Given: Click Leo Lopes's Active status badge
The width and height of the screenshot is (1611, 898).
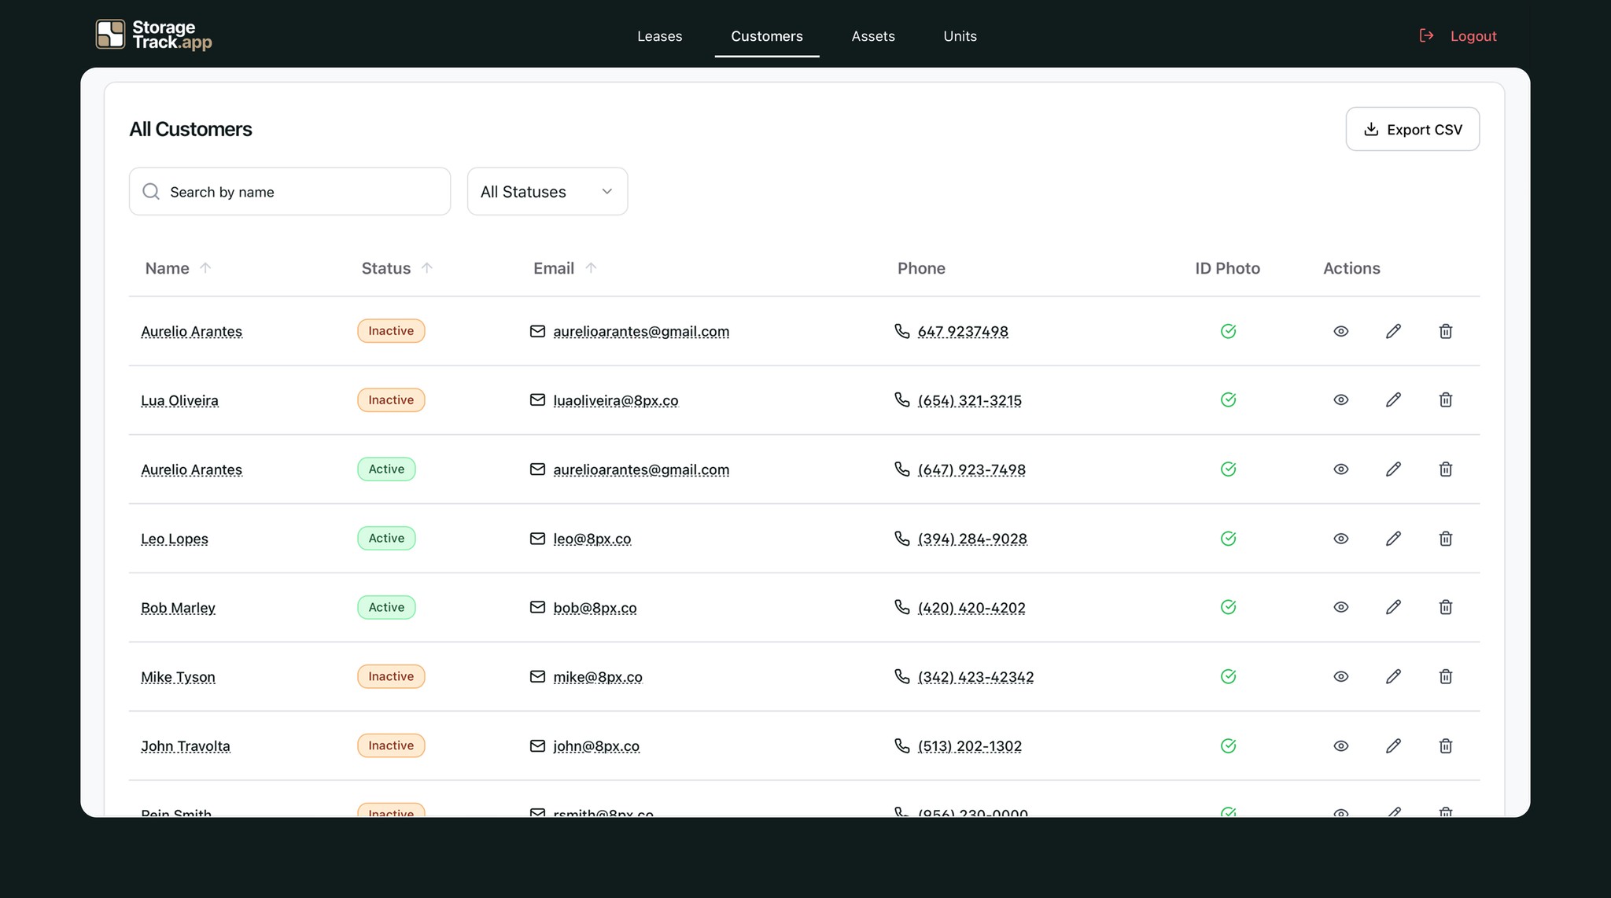Looking at the screenshot, I should [x=386, y=538].
